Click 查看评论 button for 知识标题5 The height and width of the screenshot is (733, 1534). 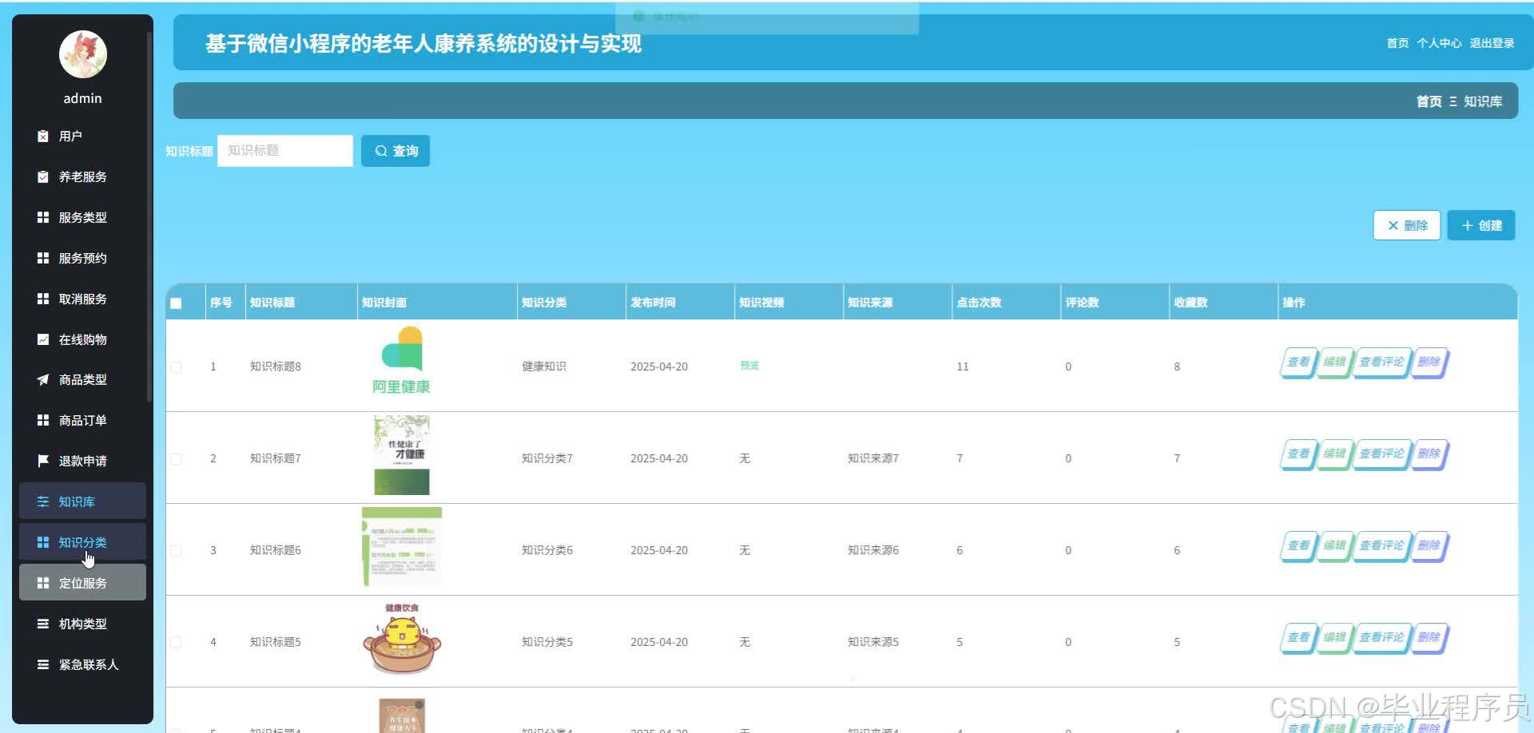1381,638
